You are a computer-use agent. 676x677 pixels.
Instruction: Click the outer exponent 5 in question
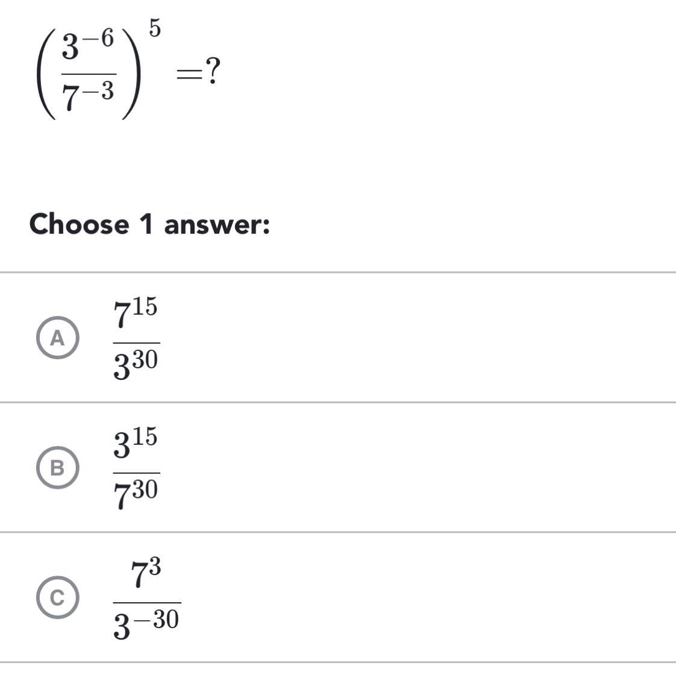(155, 28)
